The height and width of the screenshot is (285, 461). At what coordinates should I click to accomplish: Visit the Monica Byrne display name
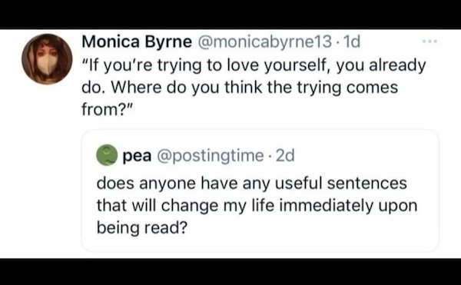[x=137, y=41]
